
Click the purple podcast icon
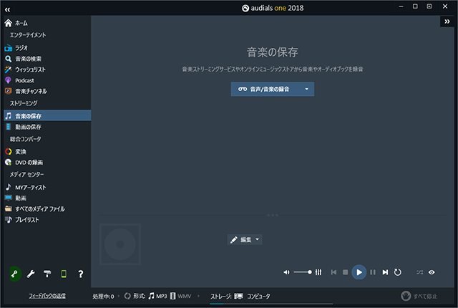point(8,80)
